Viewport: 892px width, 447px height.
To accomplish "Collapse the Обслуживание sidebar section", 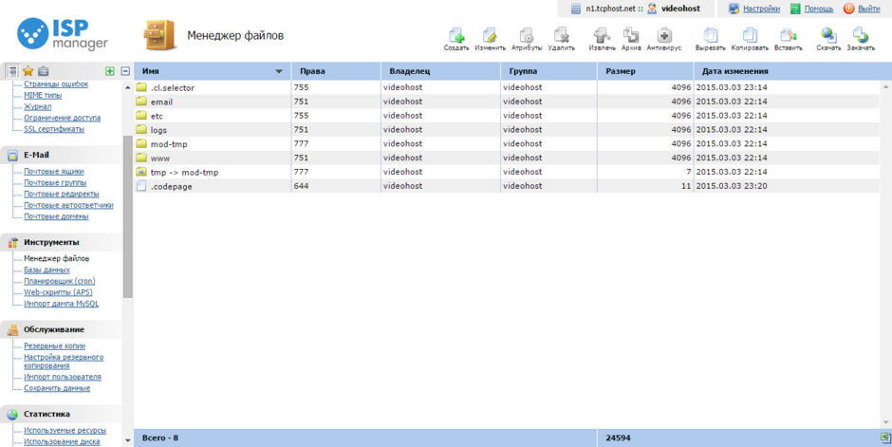I will coord(61,330).
